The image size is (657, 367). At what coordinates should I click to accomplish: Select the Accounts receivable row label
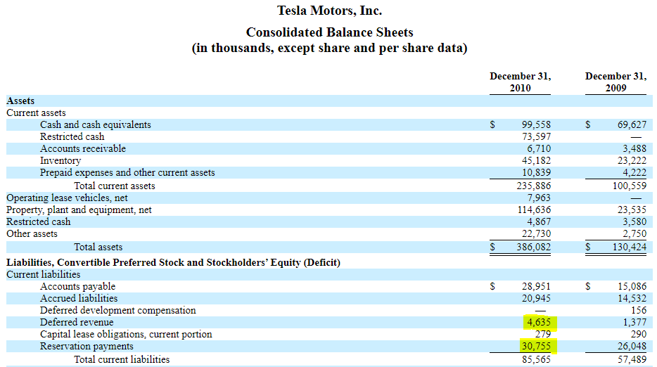83,148
